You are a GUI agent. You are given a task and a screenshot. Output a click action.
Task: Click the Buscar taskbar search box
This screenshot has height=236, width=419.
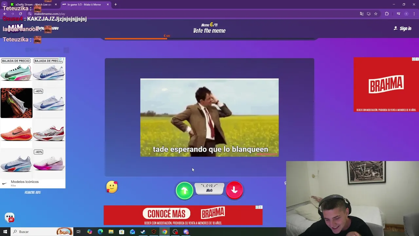(42, 232)
